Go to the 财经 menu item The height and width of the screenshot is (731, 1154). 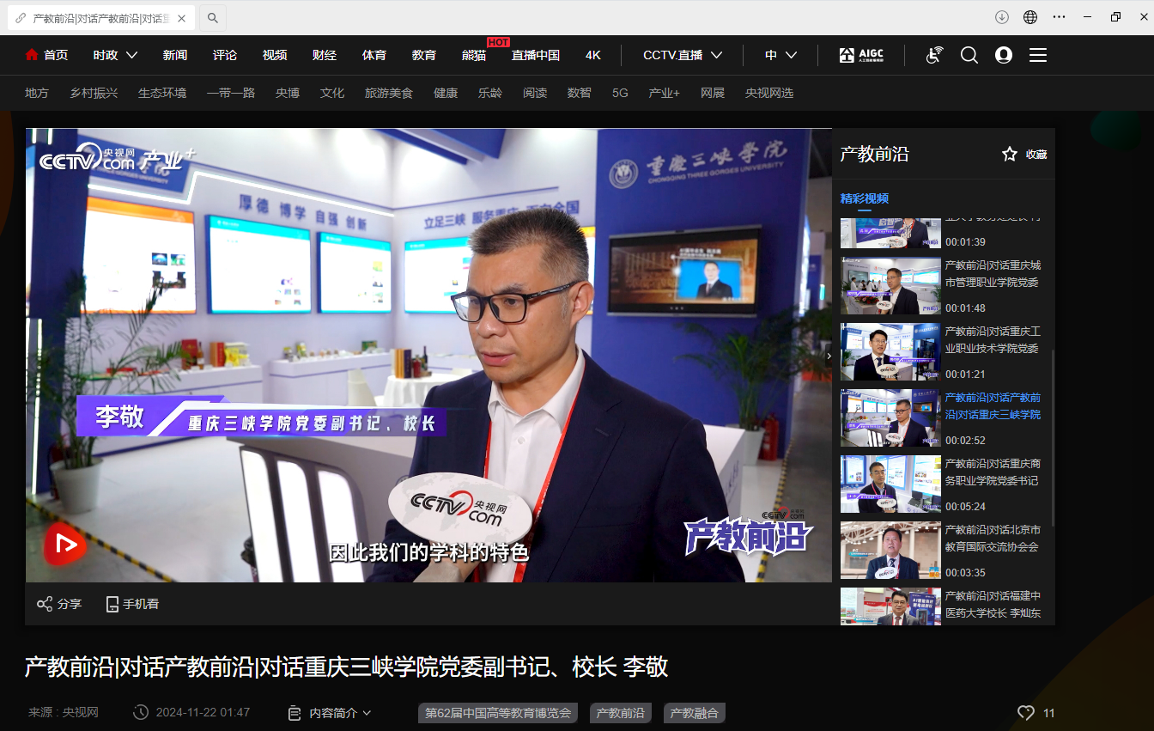[325, 55]
